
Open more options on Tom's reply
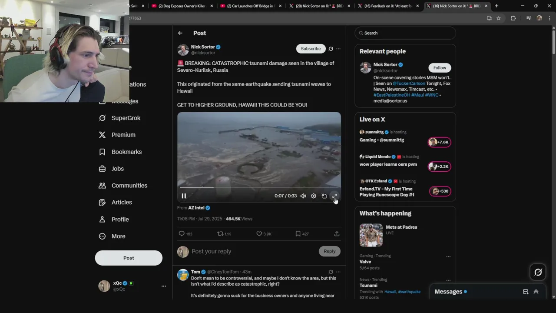click(338, 272)
